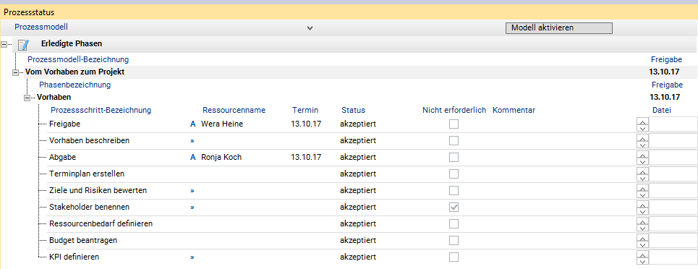
Task: Click the Datei field of Freigabe row
Action: click(x=674, y=124)
